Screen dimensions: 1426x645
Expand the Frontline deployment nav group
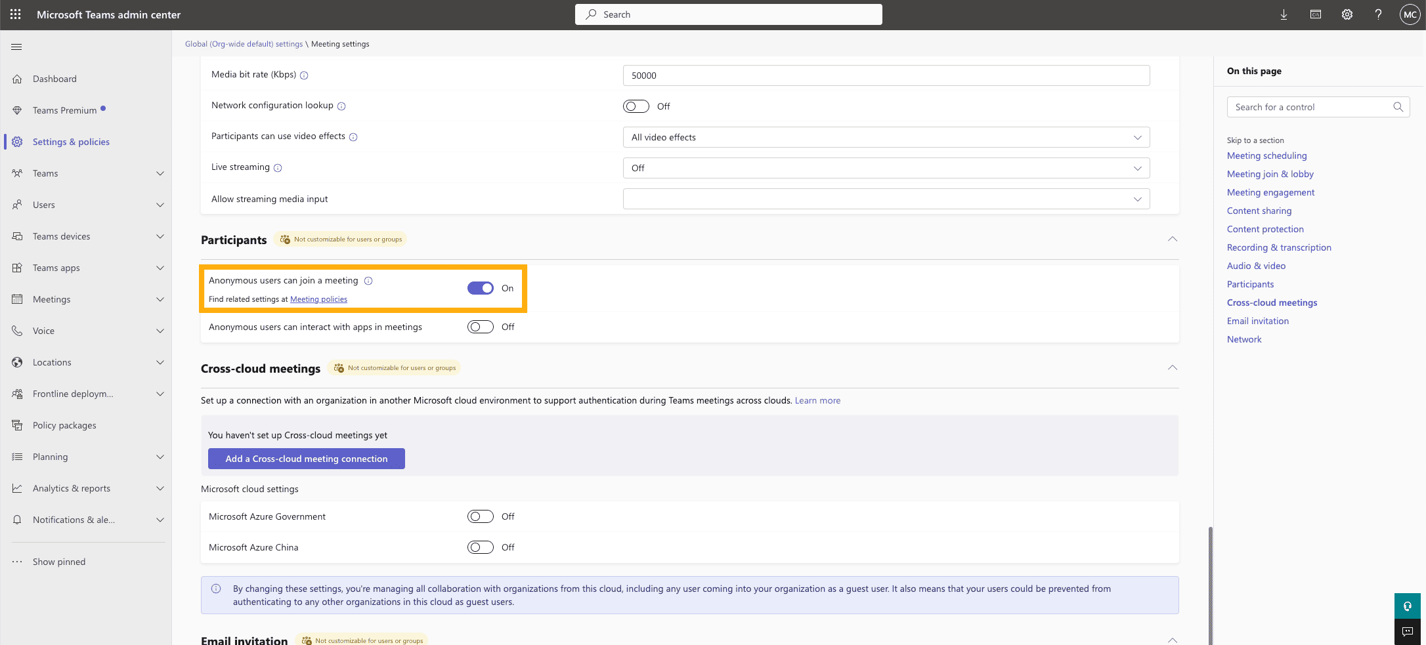(160, 394)
